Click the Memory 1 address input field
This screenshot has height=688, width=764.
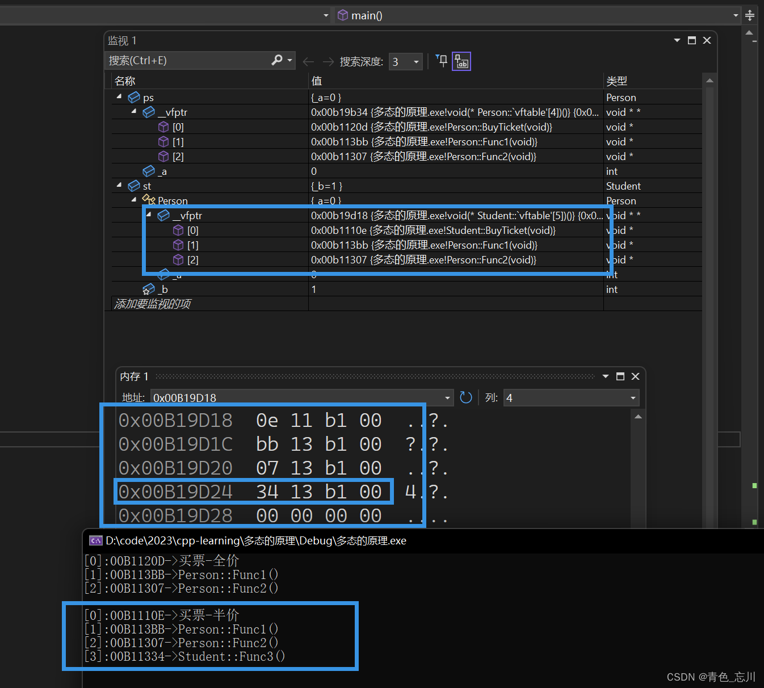pyautogui.click(x=297, y=398)
